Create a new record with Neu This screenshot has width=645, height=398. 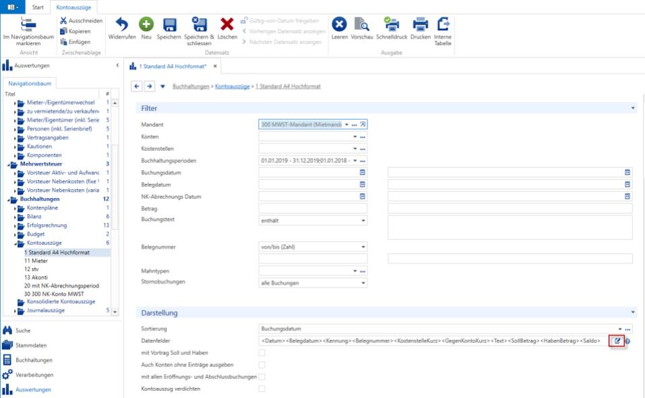point(146,25)
